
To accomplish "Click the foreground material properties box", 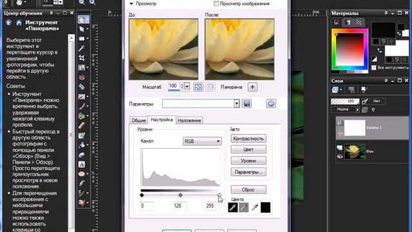I will [x=384, y=30].
